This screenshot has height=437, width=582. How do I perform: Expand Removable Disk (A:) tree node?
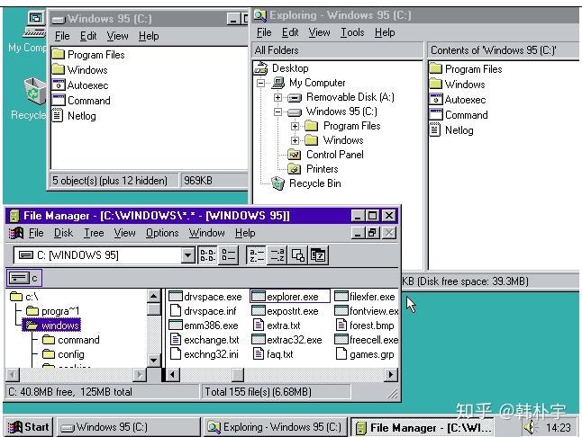click(x=277, y=97)
